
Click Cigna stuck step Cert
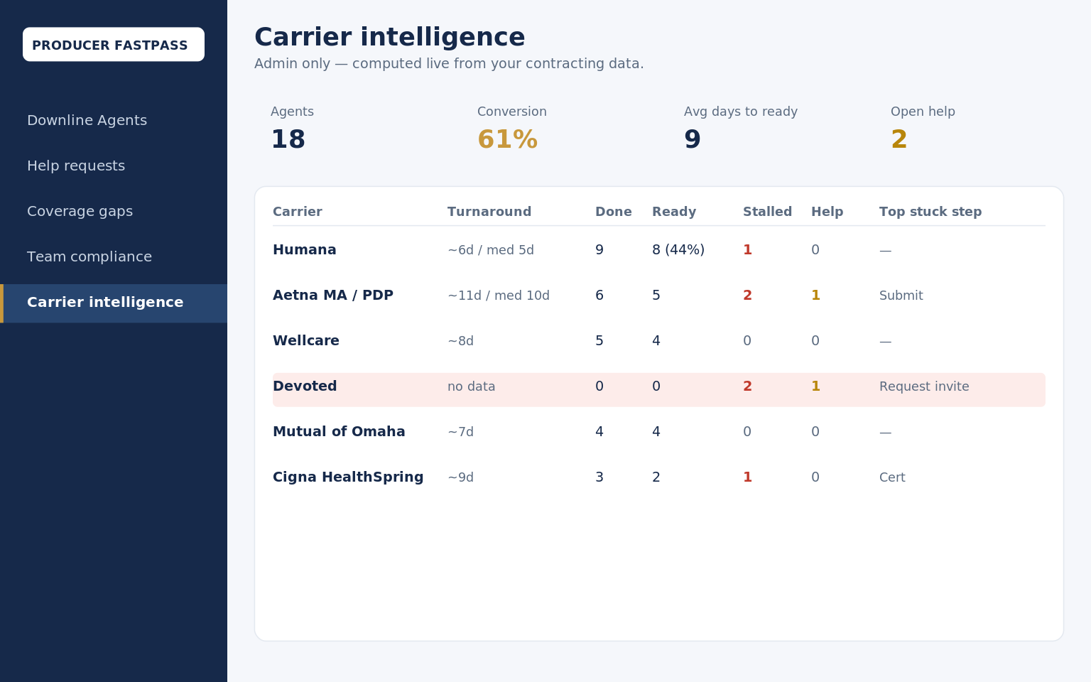click(x=892, y=477)
